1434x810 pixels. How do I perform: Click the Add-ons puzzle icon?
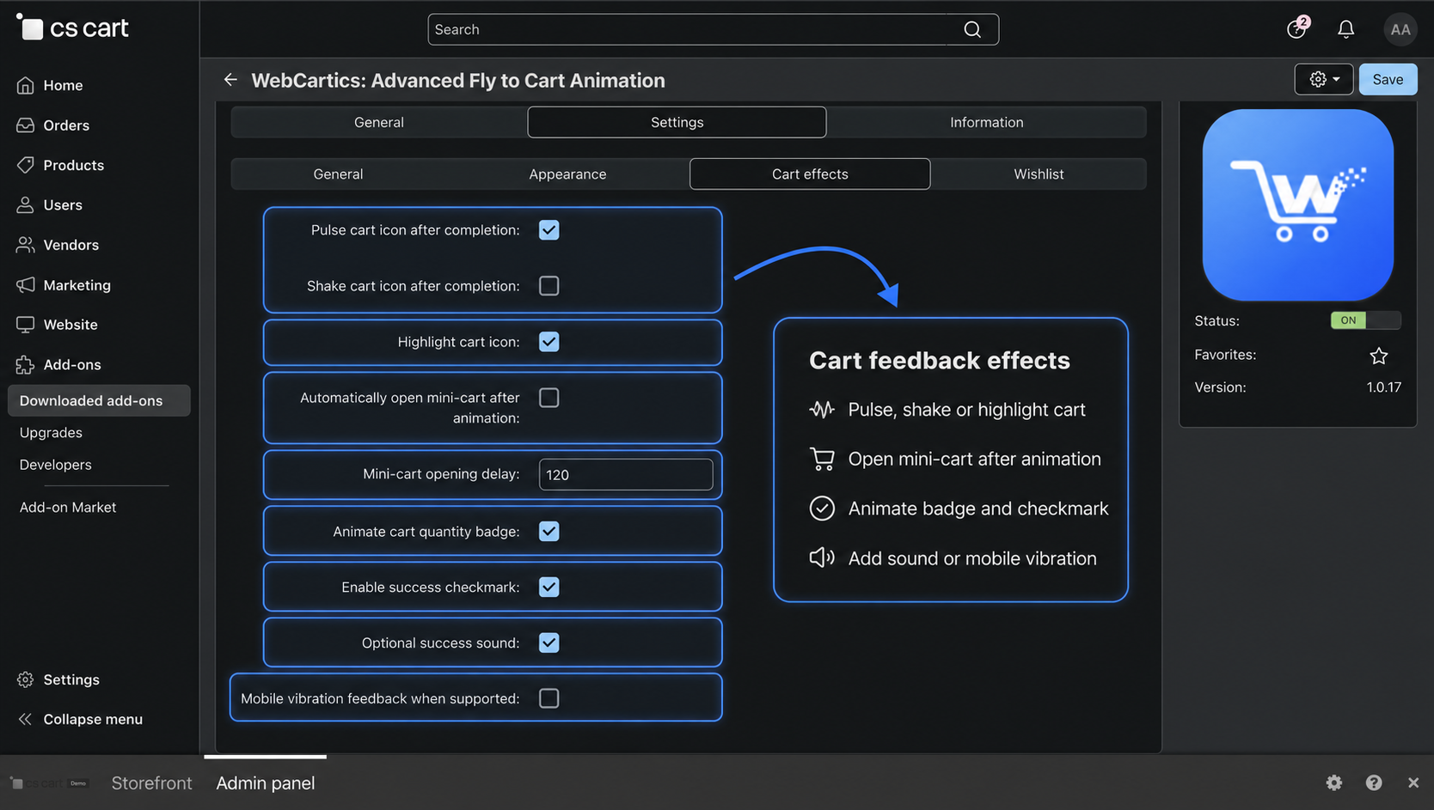26,364
